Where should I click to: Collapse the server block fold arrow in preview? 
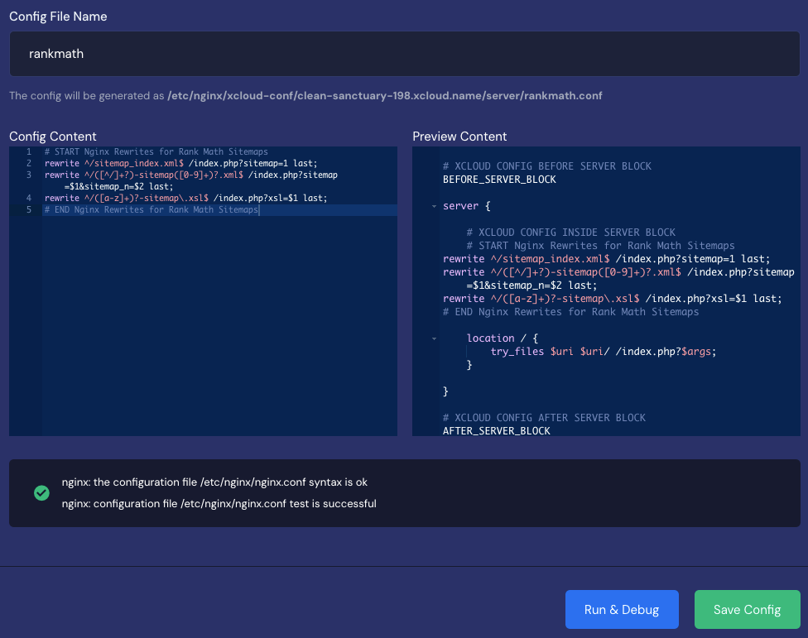(434, 206)
